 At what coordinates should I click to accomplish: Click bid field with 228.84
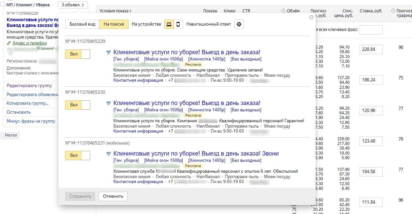[371, 49]
